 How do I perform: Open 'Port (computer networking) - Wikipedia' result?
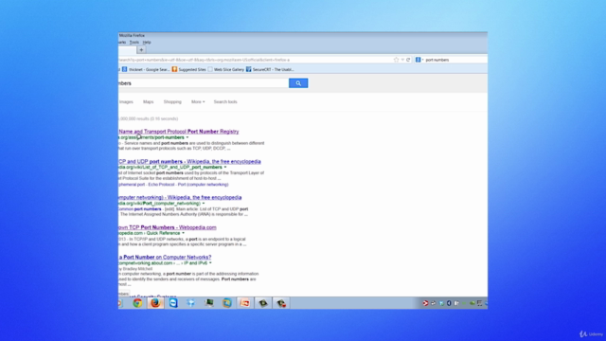[x=180, y=198]
